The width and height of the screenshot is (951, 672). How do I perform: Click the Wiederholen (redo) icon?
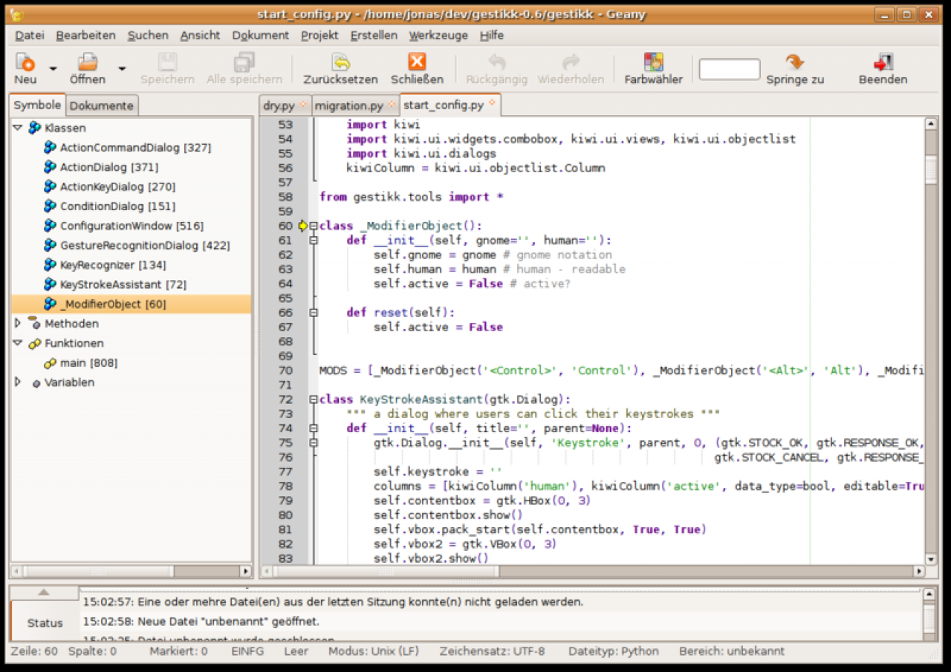(x=571, y=62)
